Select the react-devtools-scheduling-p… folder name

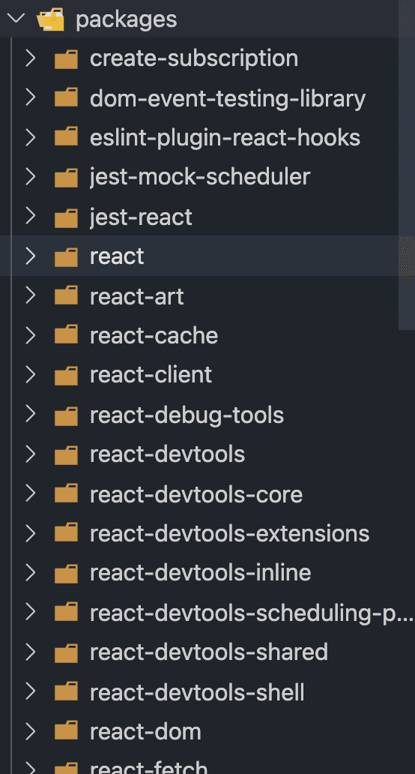[x=252, y=614]
